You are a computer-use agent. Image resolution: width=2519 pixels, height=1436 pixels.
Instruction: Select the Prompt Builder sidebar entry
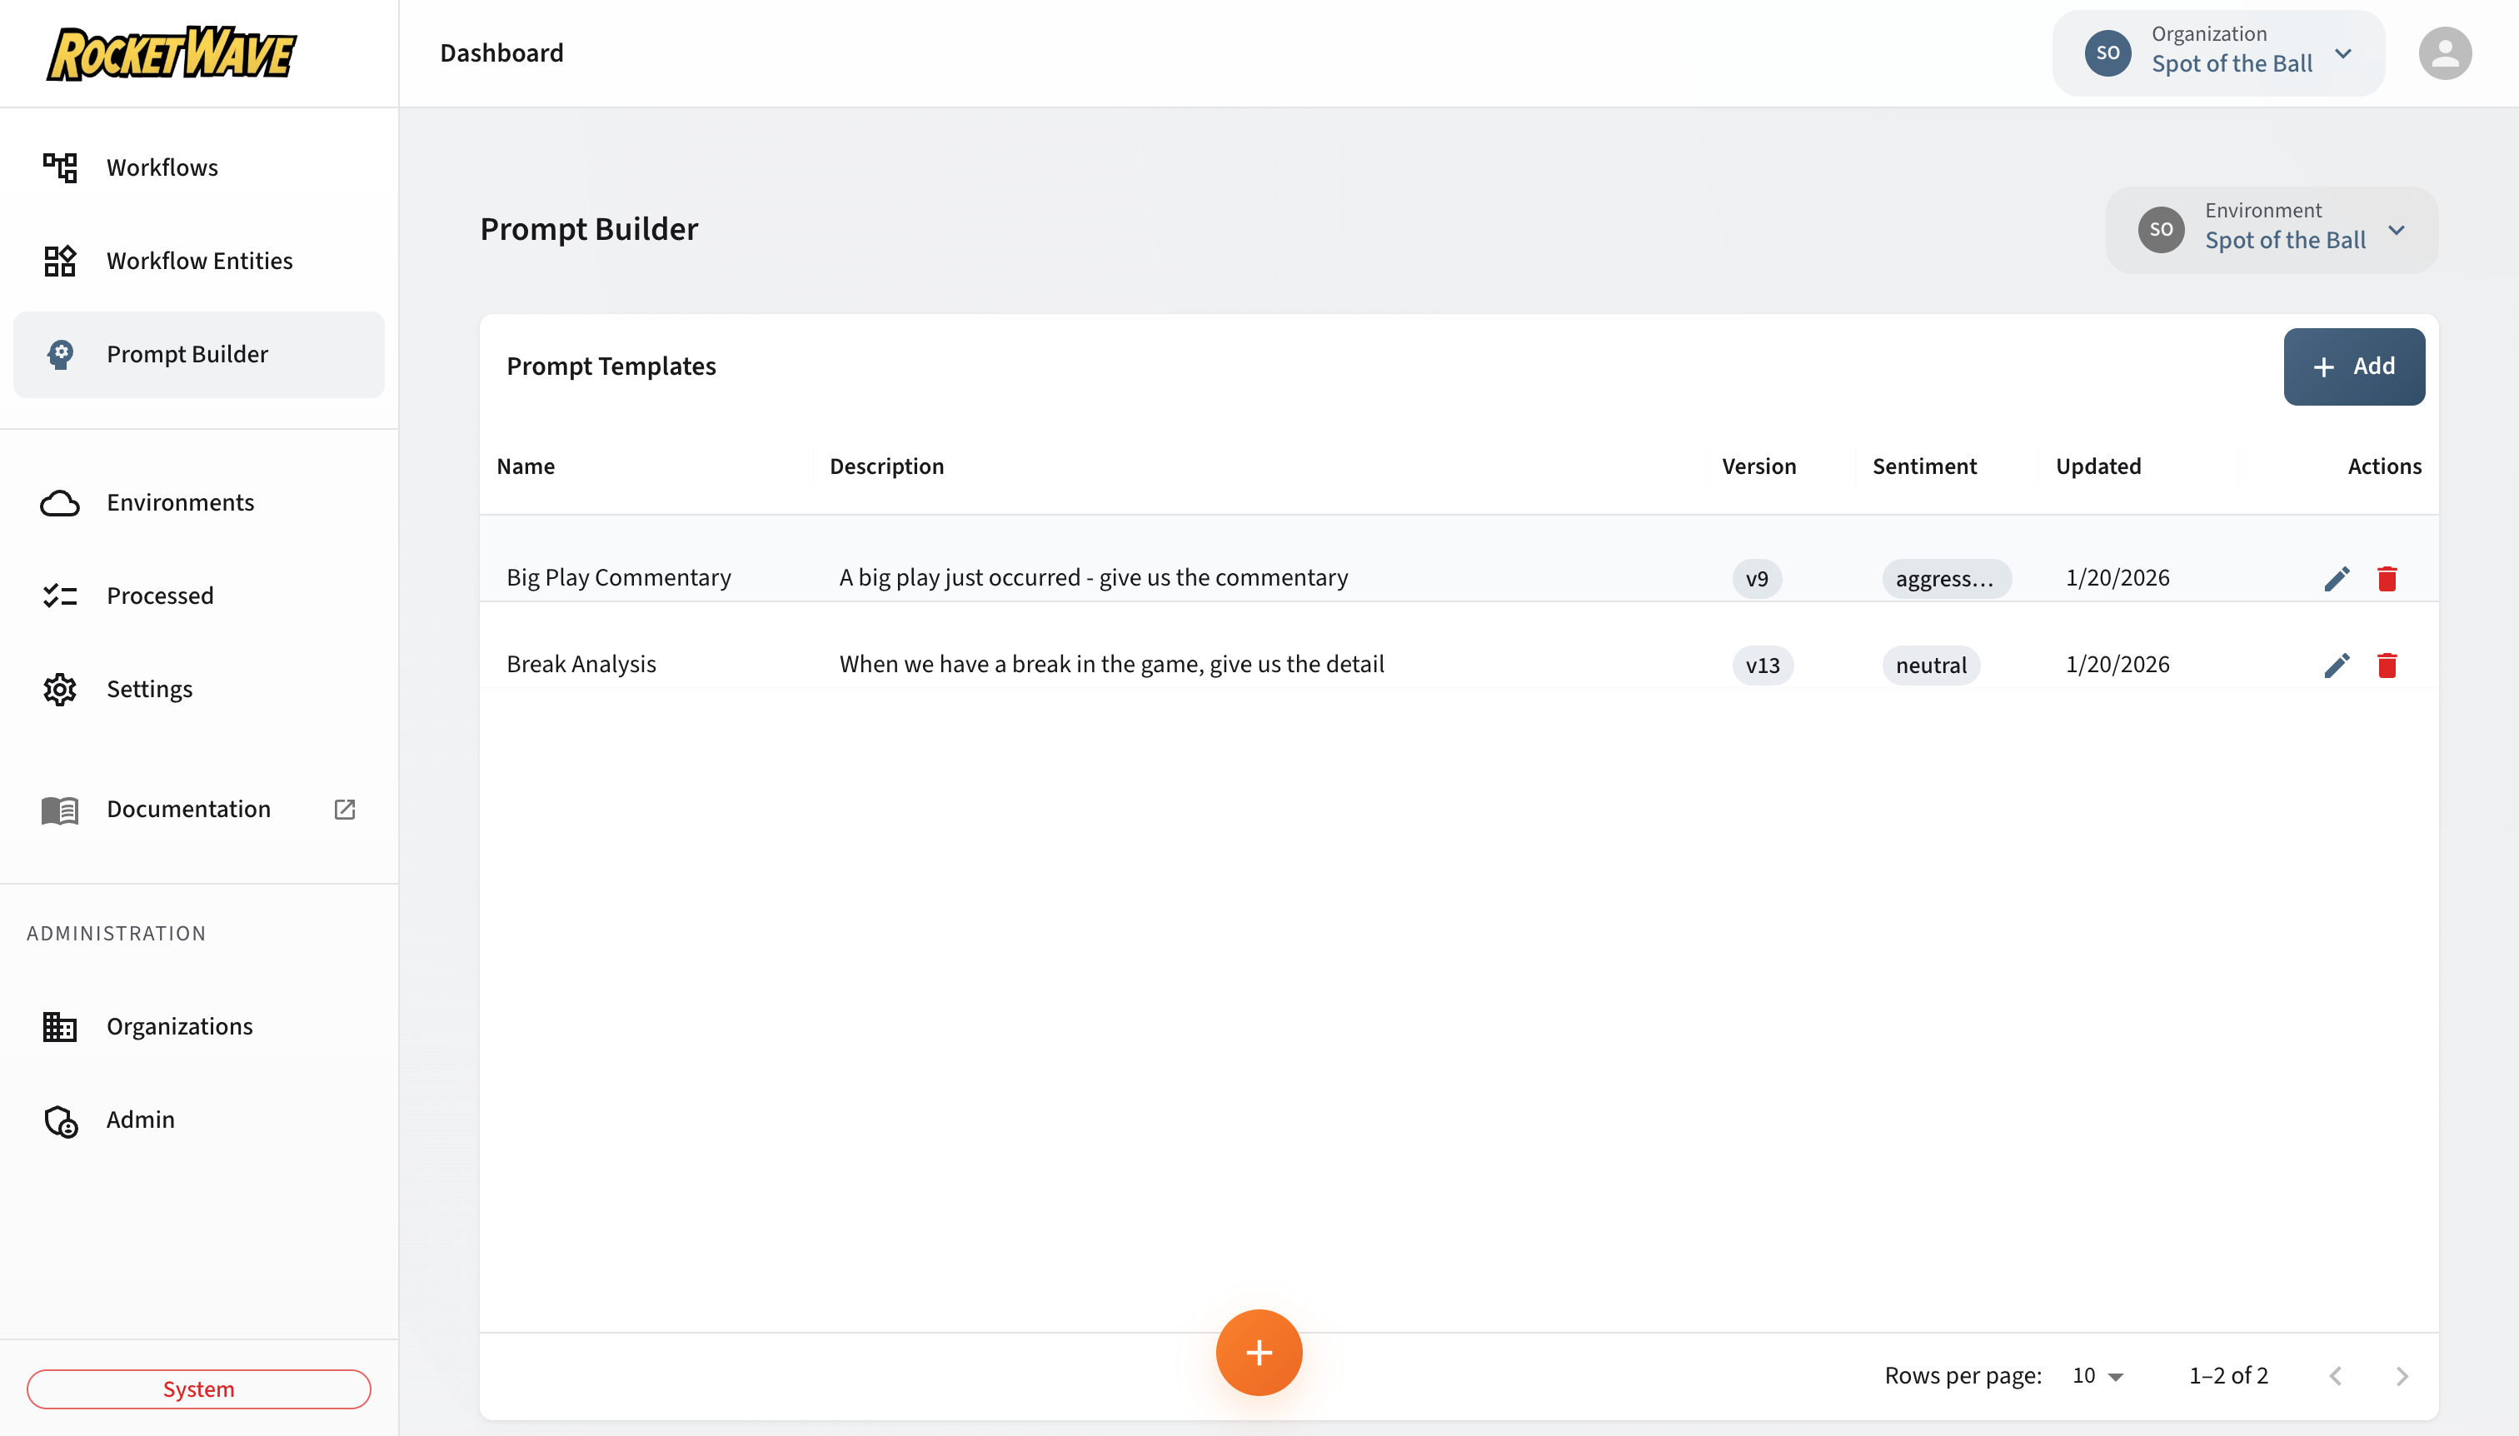[x=187, y=354]
